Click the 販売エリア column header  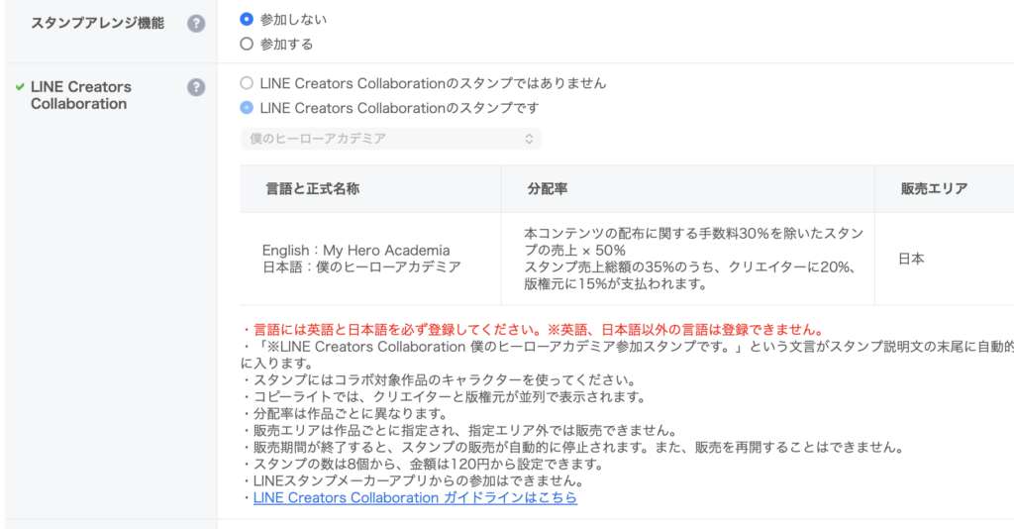pyautogui.click(x=934, y=189)
